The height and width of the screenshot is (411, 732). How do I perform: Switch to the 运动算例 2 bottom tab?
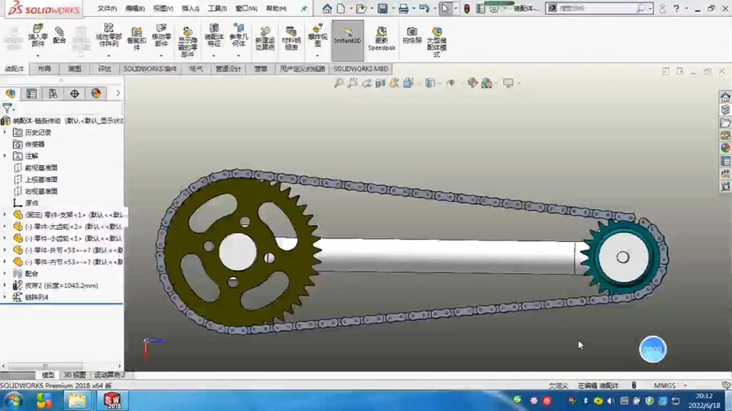click(x=110, y=375)
